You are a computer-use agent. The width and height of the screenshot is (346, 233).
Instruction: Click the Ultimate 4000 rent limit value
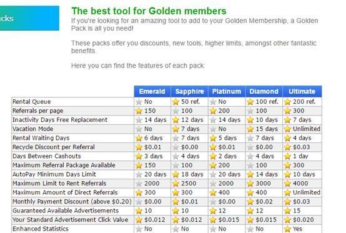[300, 184]
